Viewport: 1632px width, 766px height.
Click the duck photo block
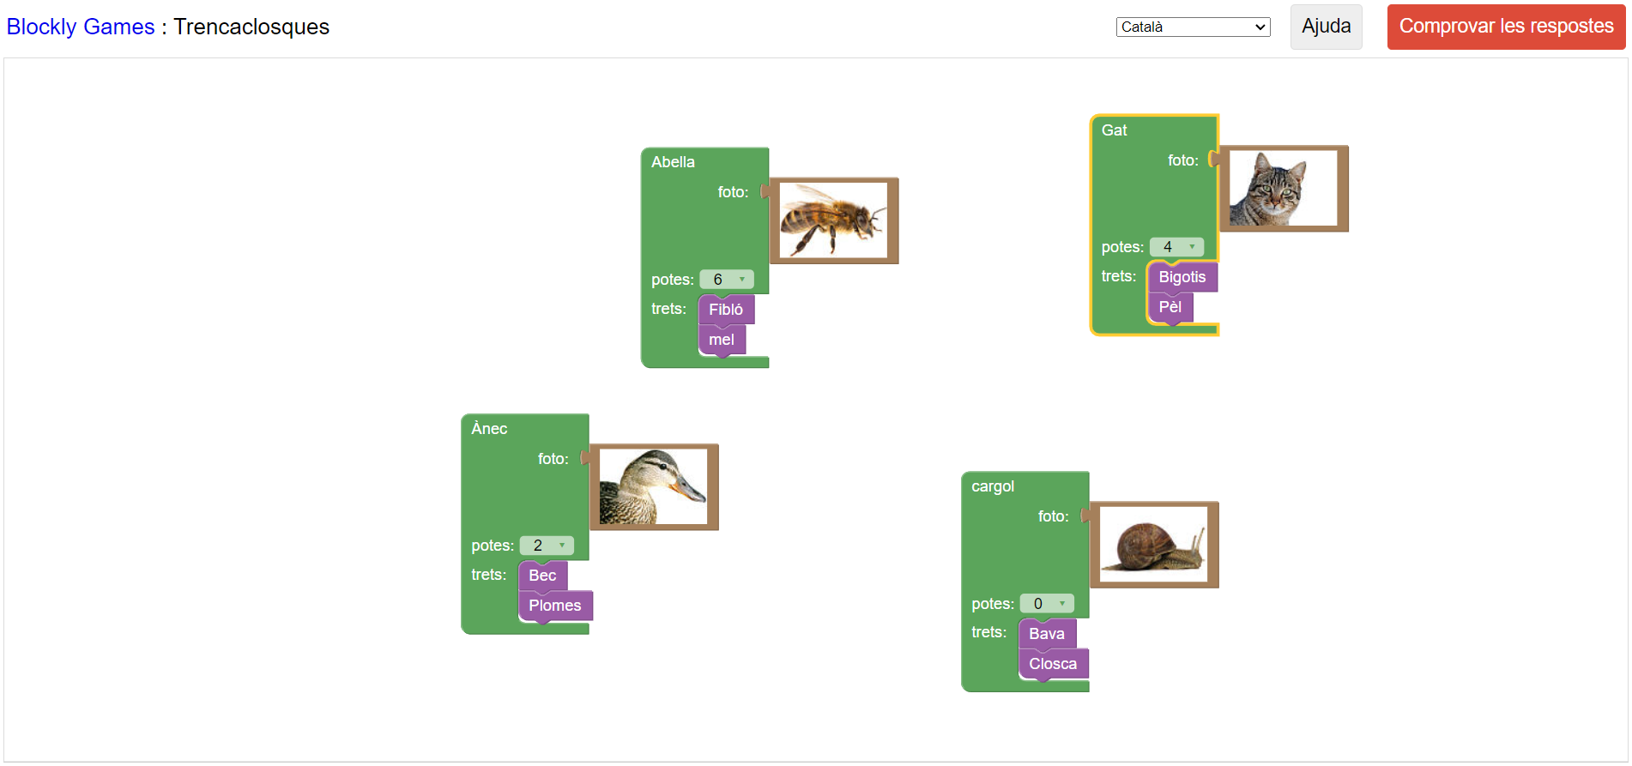(x=653, y=487)
